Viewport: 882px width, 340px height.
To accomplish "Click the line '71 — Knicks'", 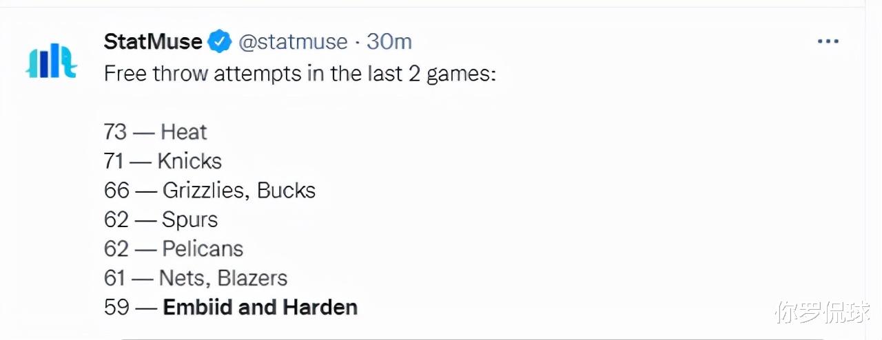I will click(163, 161).
